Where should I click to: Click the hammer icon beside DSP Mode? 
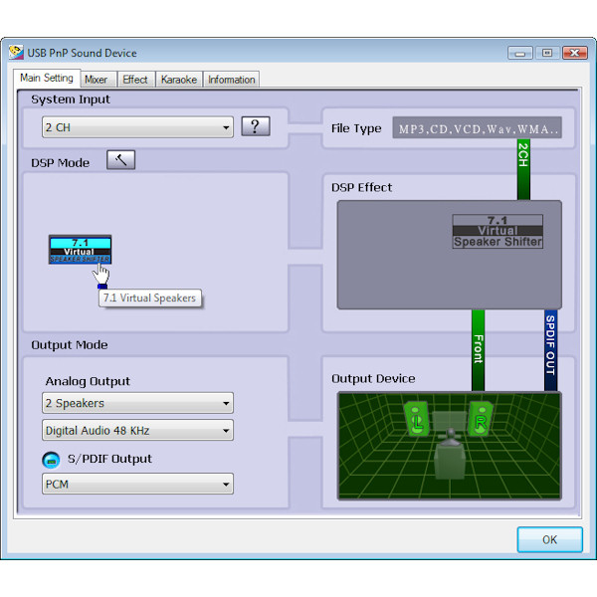(119, 161)
